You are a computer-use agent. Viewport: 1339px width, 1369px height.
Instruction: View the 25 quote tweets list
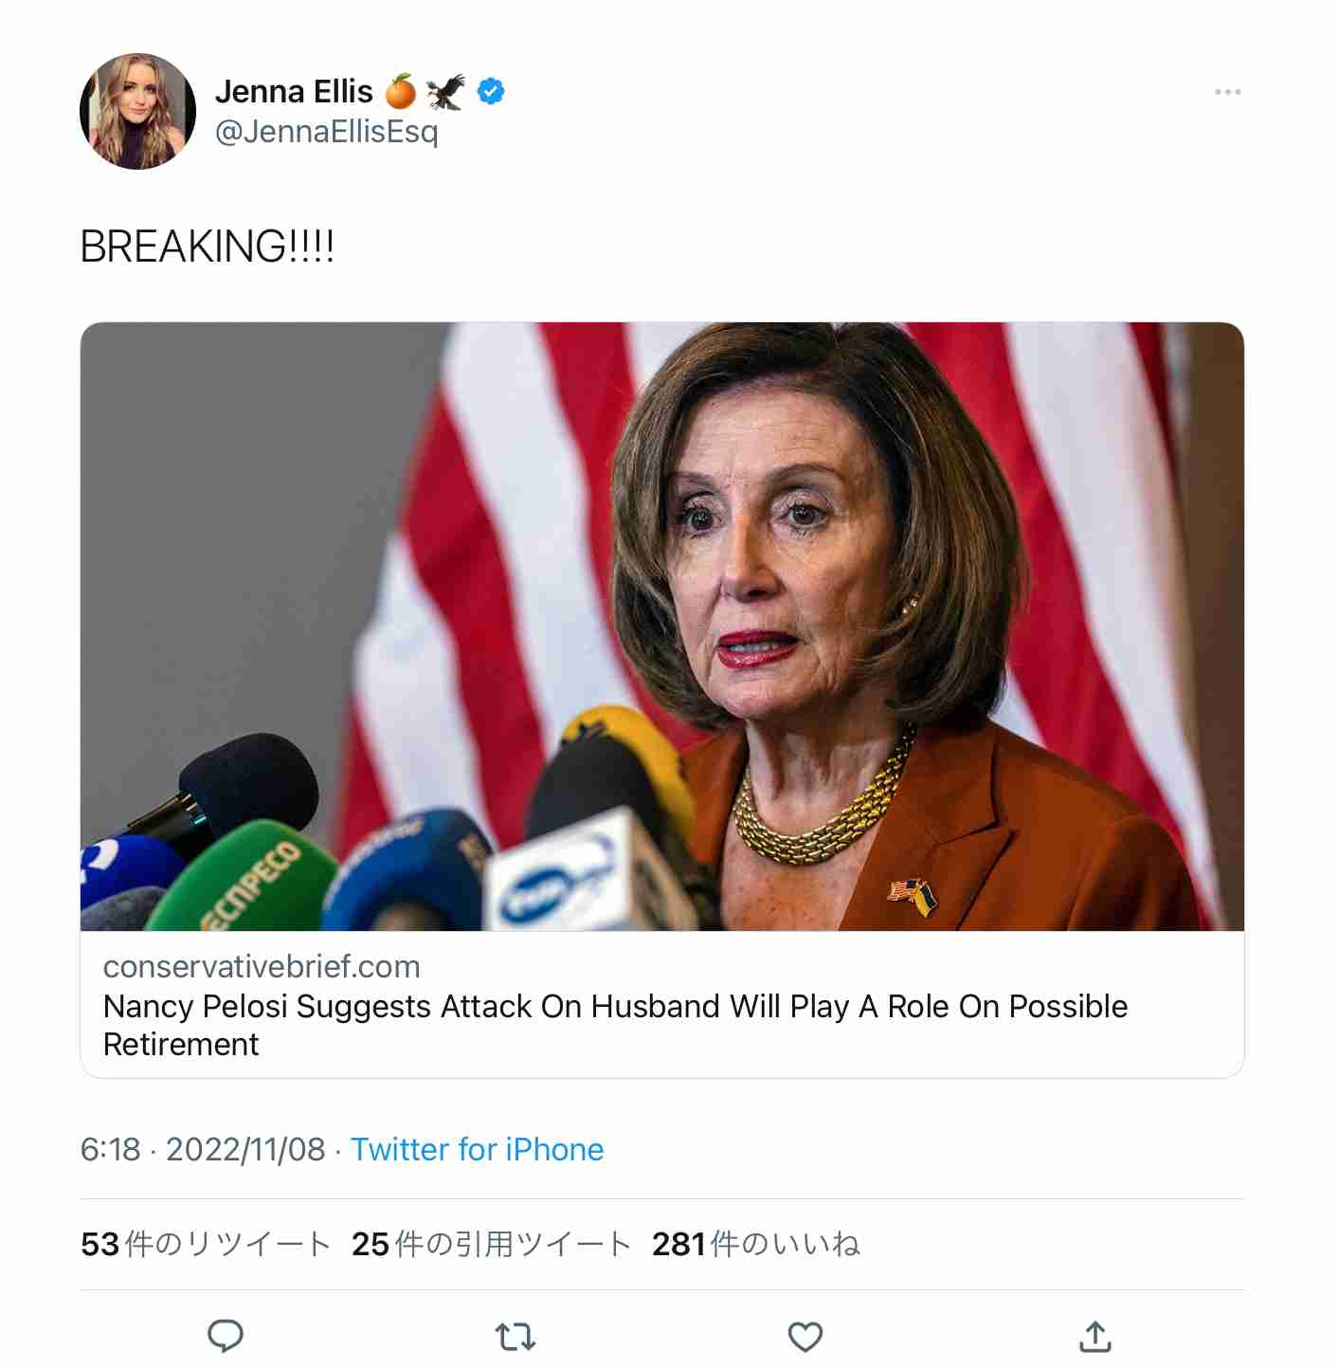coord(491,1244)
